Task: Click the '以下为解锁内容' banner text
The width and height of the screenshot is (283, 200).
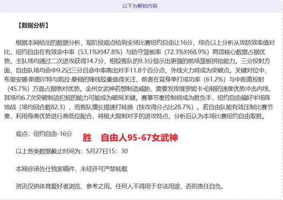Action: [x=140, y=6]
